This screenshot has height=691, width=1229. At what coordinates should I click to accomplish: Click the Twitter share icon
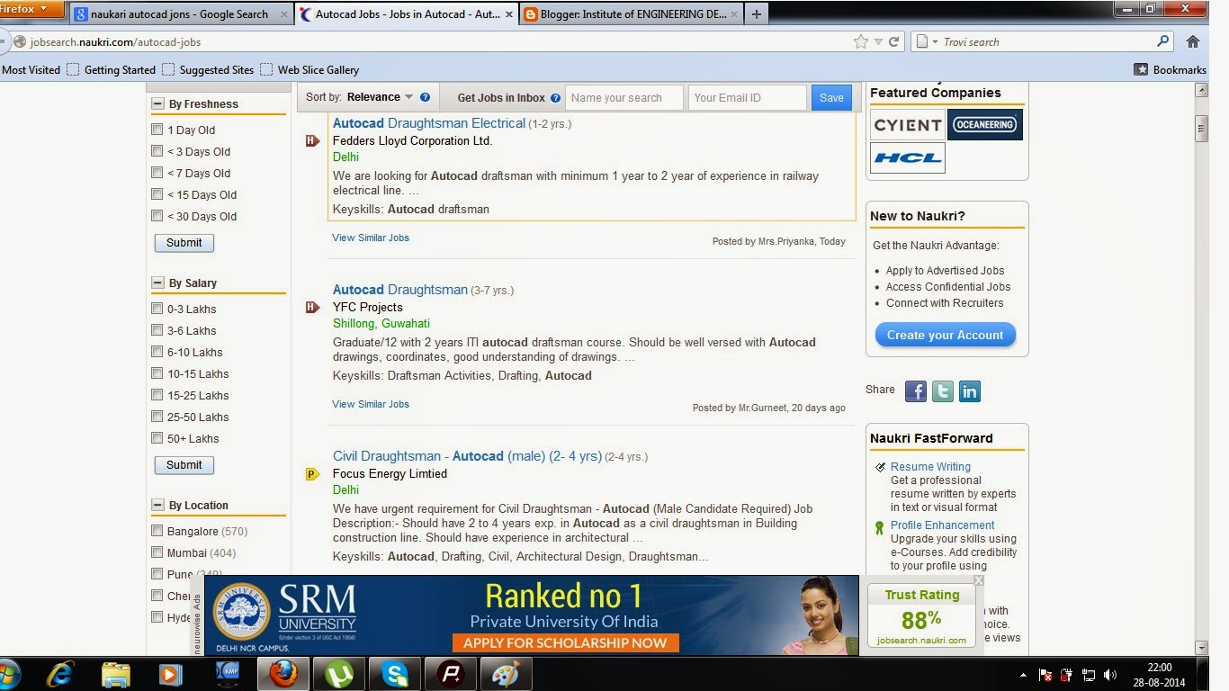tap(942, 391)
